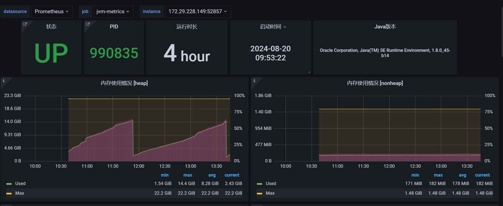This screenshot has height=206, width=503.
Task: Sort heap legend by max column
Action: pyautogui.click(x=188, y=175)
